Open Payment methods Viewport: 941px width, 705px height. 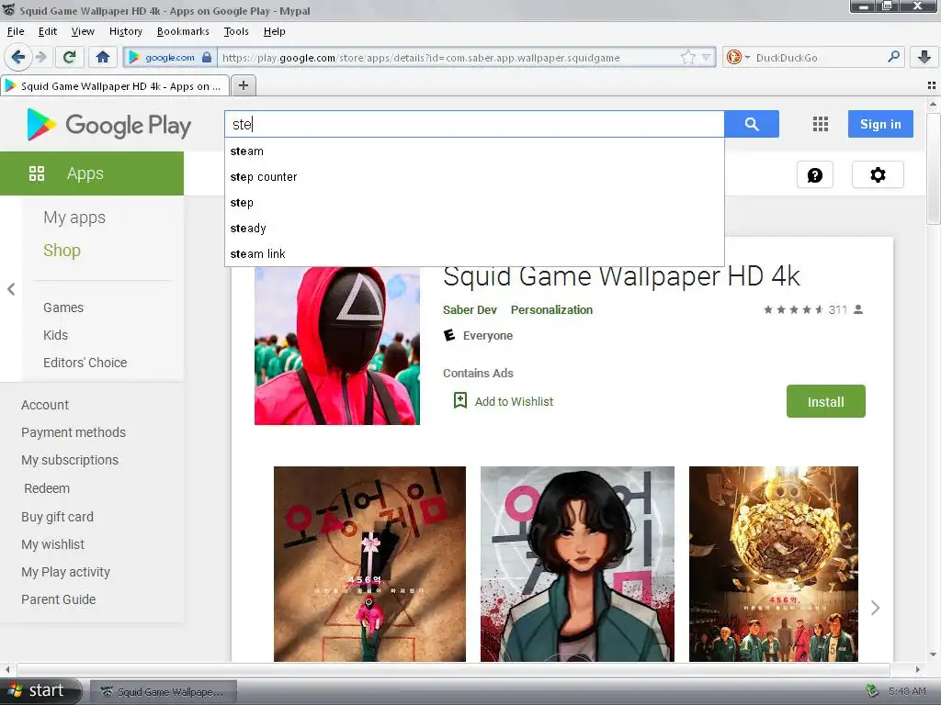pos(74,432)
